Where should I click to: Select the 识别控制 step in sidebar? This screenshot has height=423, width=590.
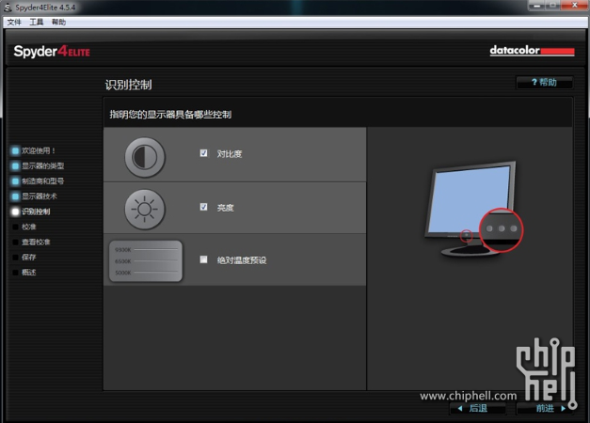(x=31, y=211)
